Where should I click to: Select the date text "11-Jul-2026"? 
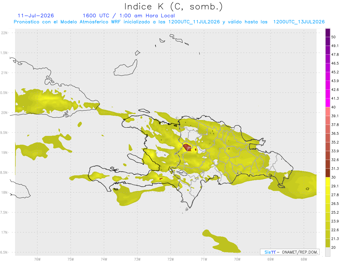(x=36, y=16)
